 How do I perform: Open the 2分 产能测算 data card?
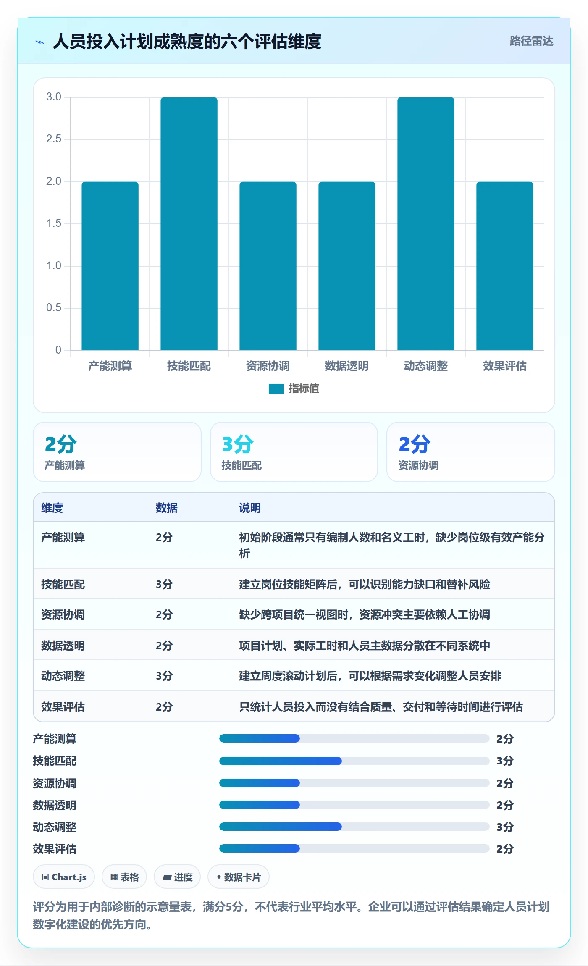[117, 452]
